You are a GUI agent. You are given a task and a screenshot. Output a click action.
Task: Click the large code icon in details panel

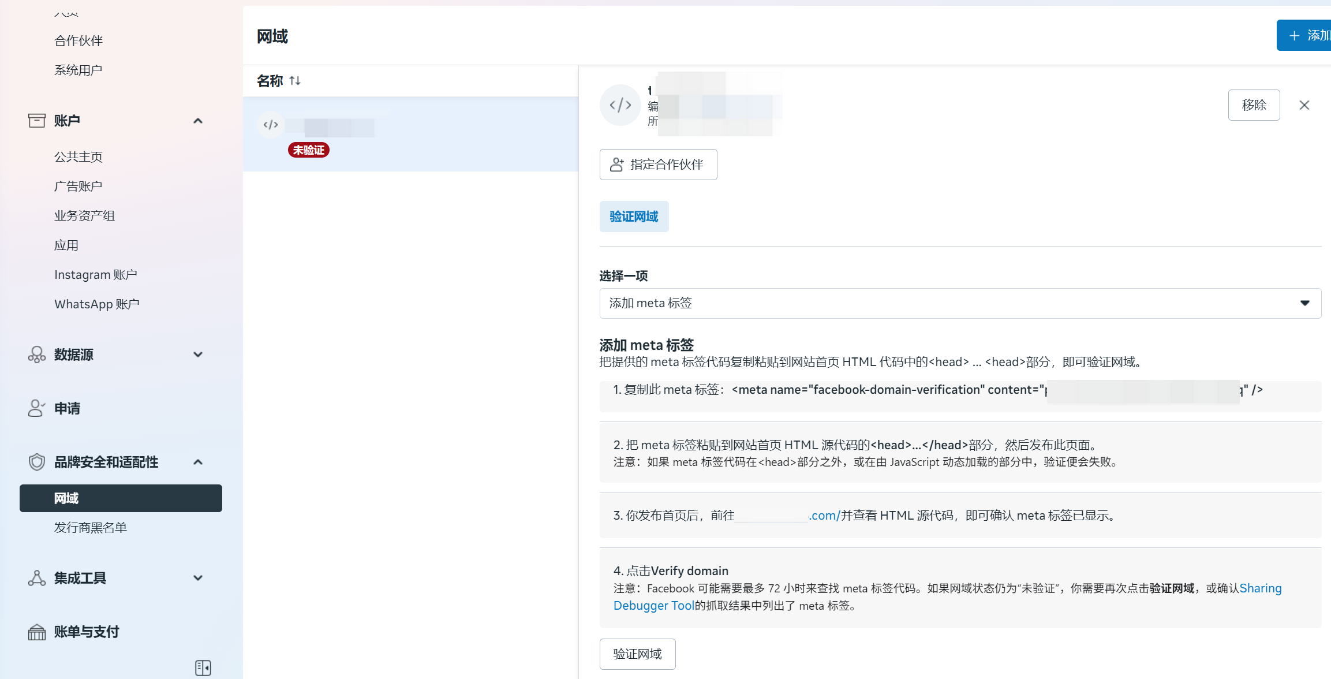coord(620,105)
